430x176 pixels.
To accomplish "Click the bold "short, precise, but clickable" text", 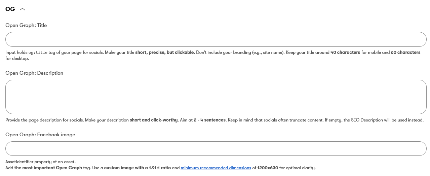I will (164, 52).
